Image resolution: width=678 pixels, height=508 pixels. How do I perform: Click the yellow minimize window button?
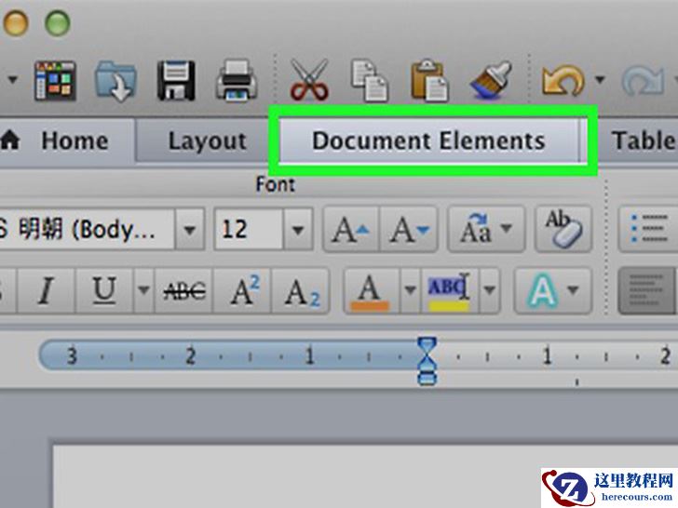[x=17, y=22]
